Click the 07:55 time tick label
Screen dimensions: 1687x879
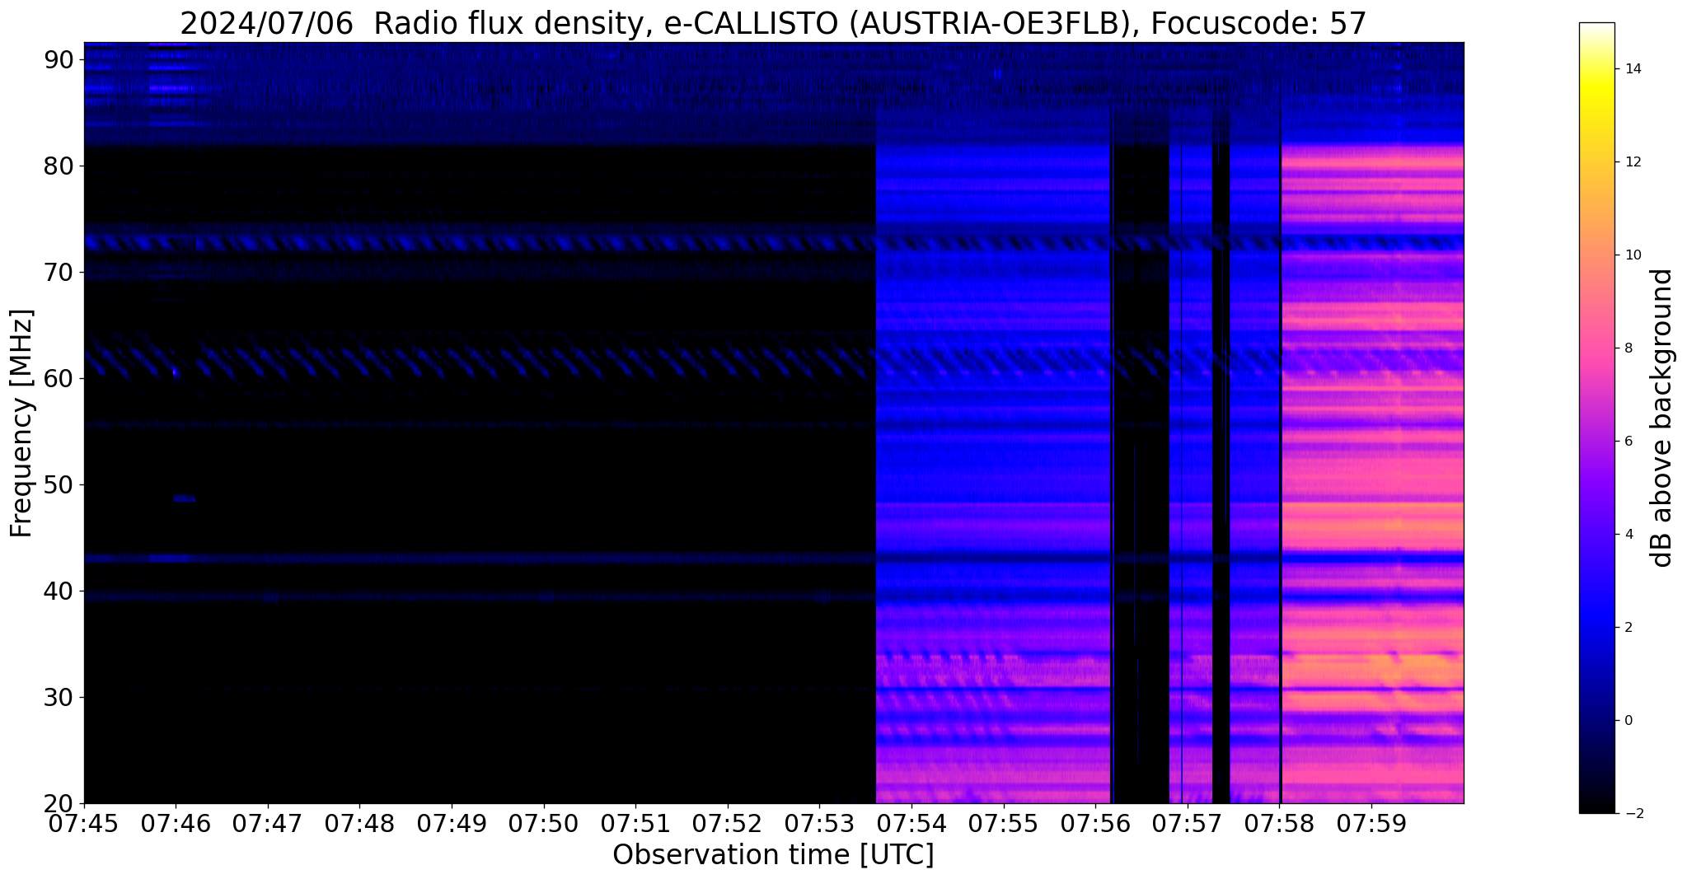[1004, 823]
